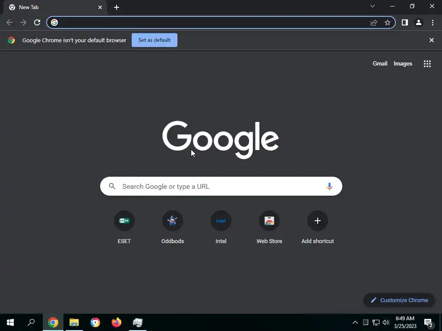Click the Chrome taskbar icon
The height and width of the screenshot is (331, 442).
[53, 322]
